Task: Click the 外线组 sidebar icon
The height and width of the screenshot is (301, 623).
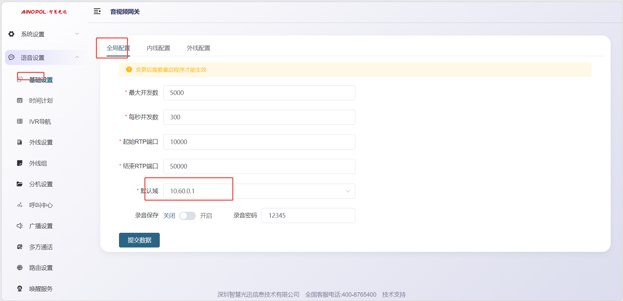Action: (20, 163)
